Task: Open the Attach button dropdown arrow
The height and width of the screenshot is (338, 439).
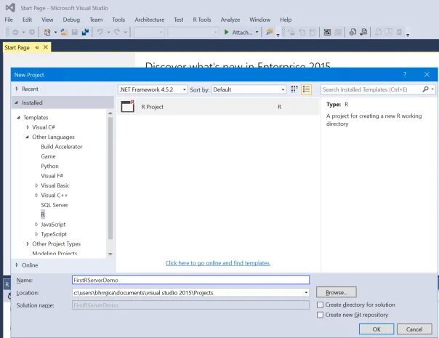Action: (x=257, y=32)
